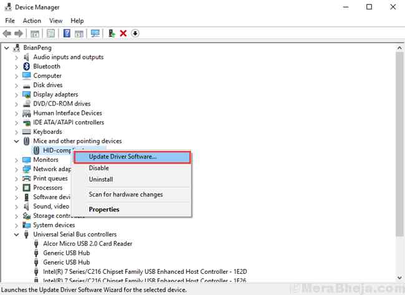
Task: Click the Keyboards category icon
Action: (26, 131)
